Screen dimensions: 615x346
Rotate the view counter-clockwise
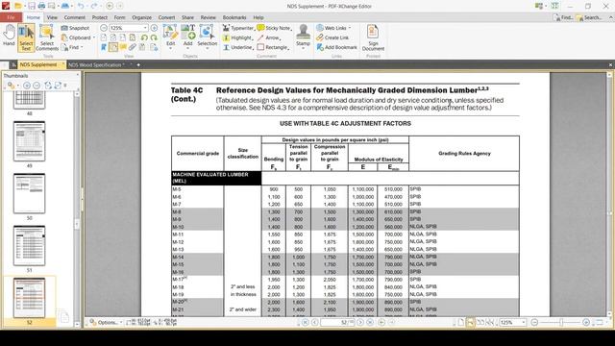(x=144, y=37)
